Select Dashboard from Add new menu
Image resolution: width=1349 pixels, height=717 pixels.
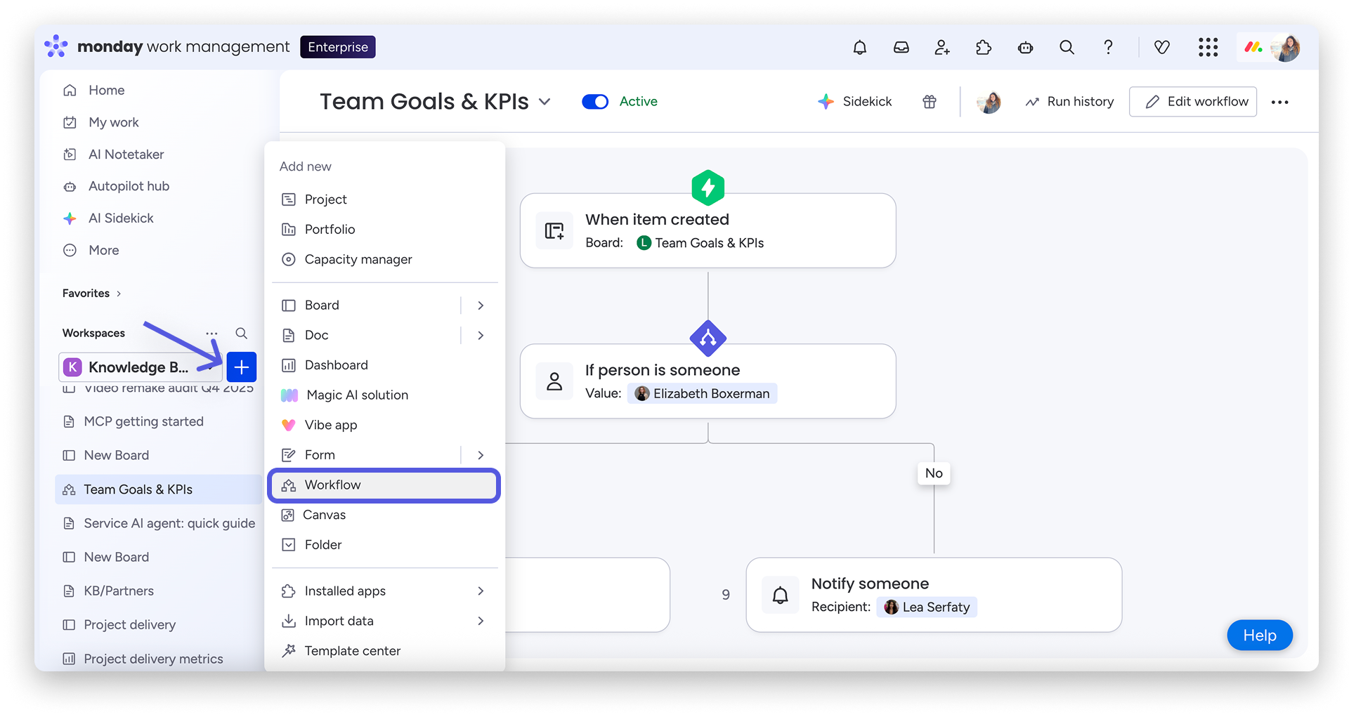coord(384,365)
